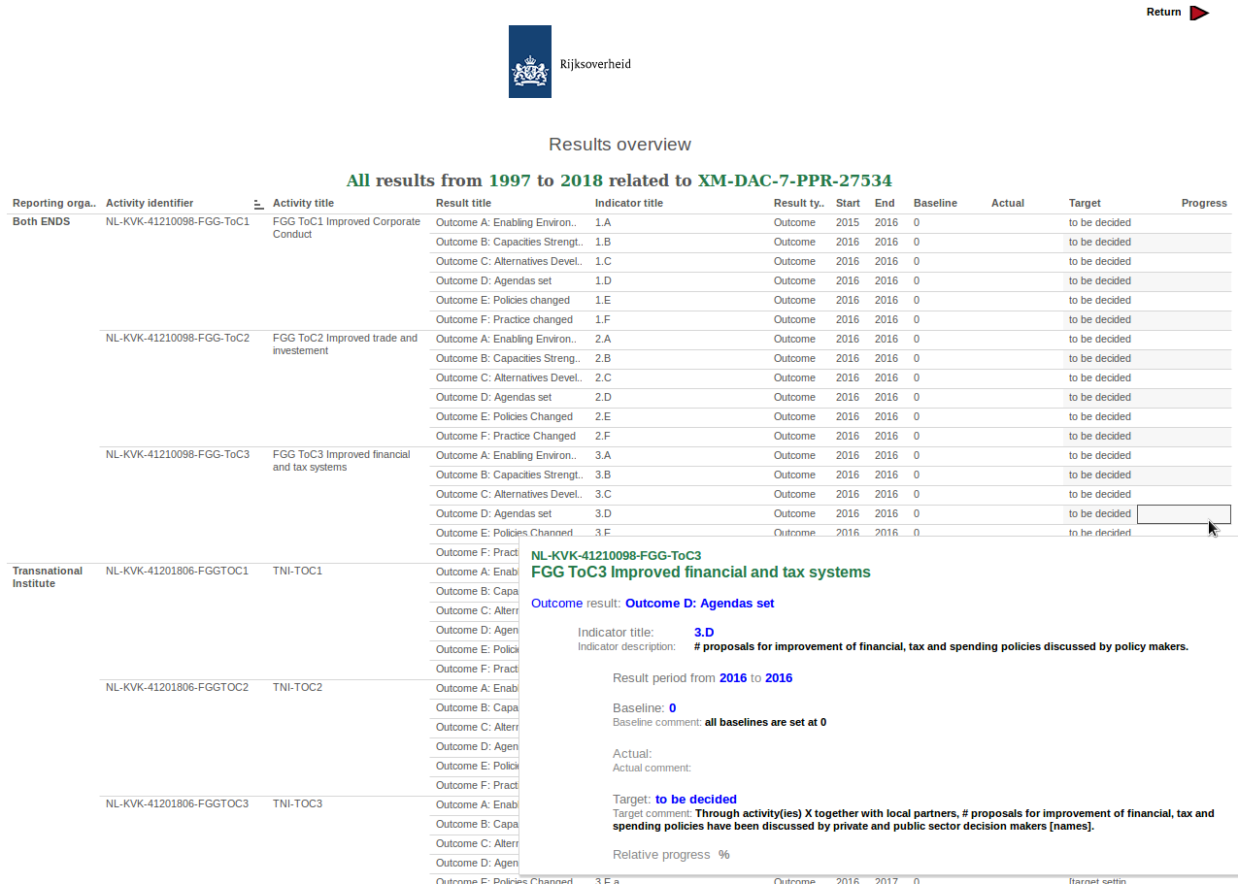Sort by Activity title column header
Image resolution: width=1238 pixels, height=884 pixels.
303,204
